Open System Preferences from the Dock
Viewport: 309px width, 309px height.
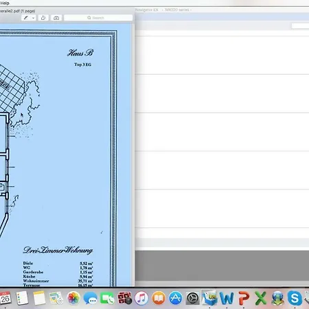tap(192, 298)
